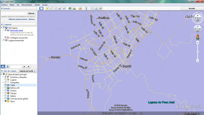Click the email envelope icon
Screen dimensions: 204x115
[92, 8]
